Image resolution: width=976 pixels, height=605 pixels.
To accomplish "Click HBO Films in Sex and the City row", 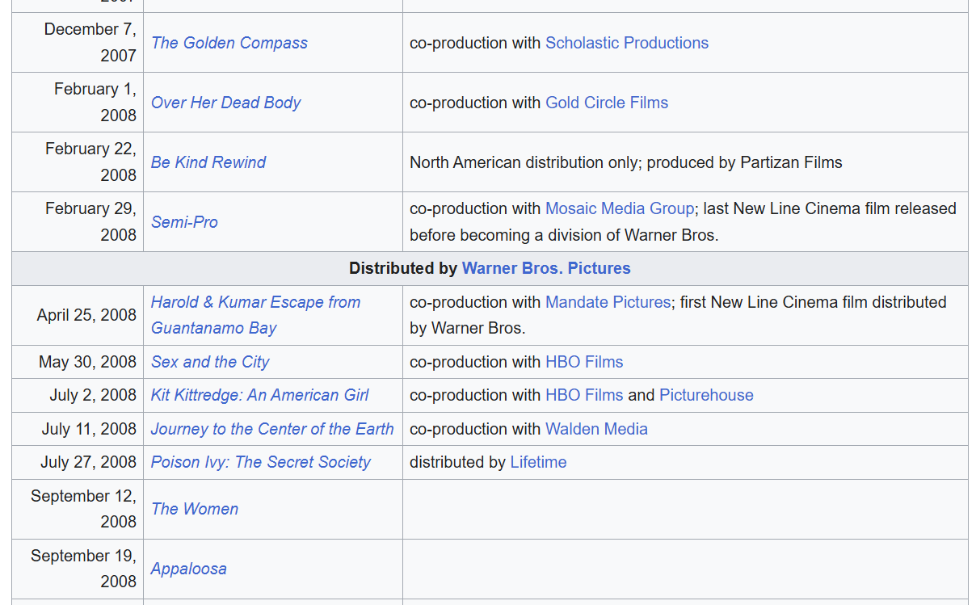I will pos(584,362).
